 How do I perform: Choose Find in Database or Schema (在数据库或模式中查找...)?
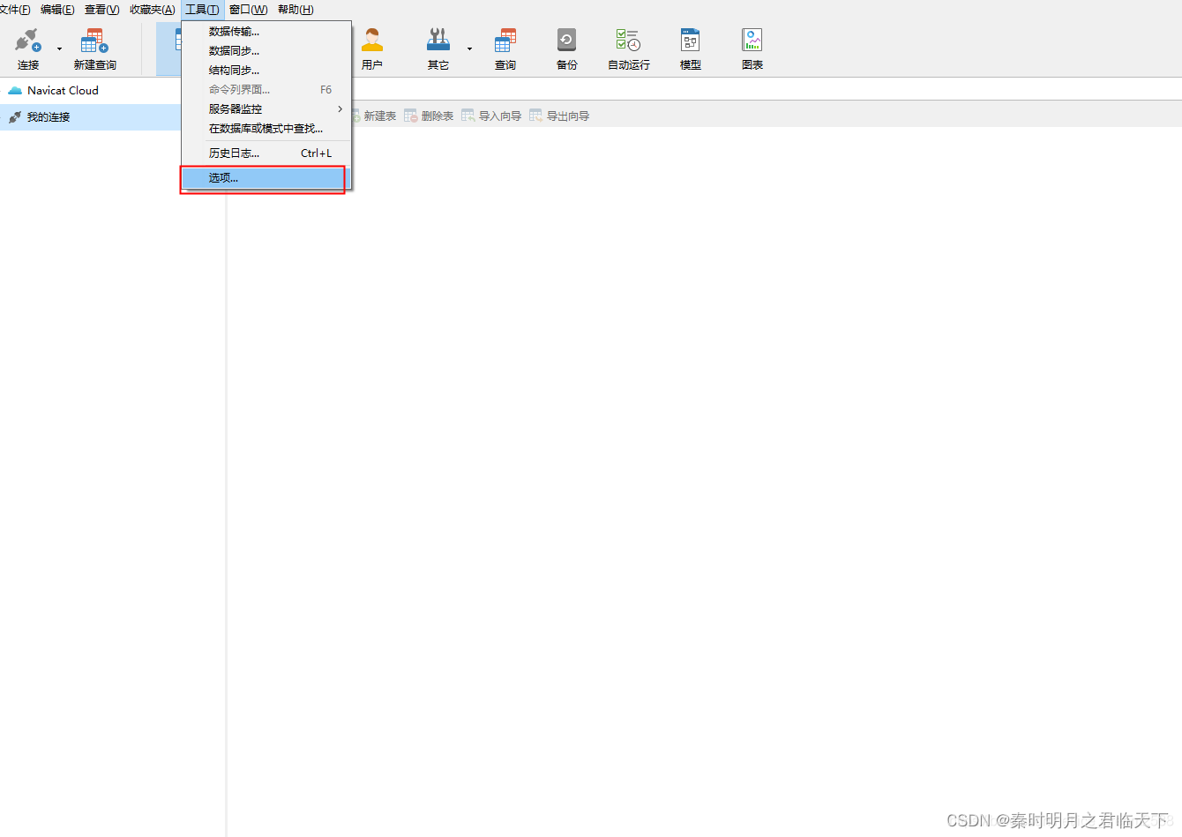point(266,128)
